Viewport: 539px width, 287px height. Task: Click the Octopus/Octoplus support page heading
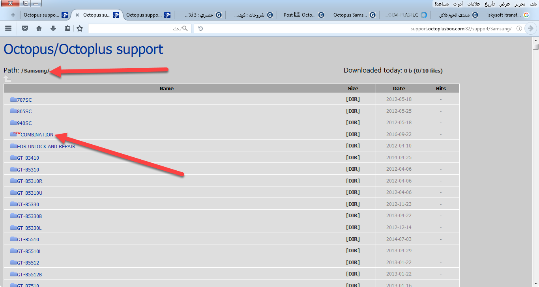click(x=83, y=49)
